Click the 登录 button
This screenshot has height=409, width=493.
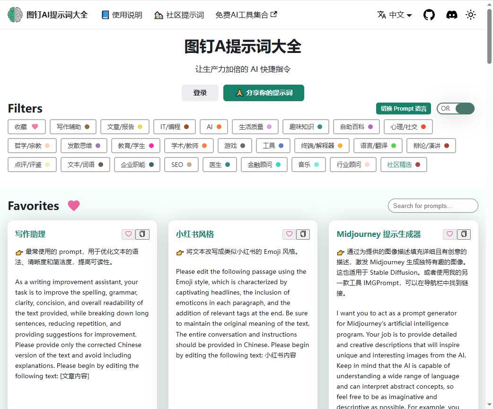(x=200, y=93)
